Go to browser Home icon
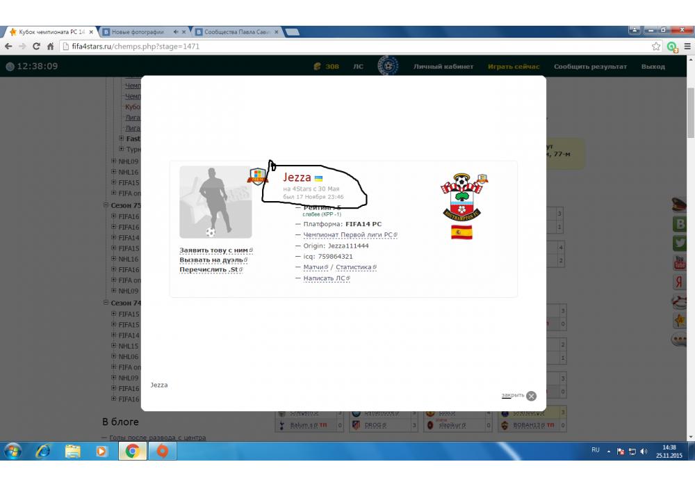695x487 pixels. point(51,46)
